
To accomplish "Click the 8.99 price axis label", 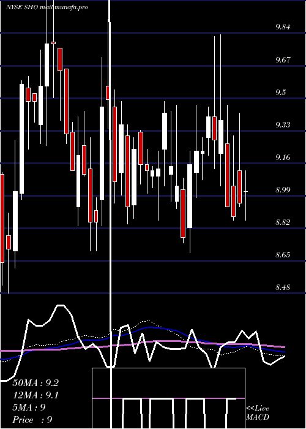I will 283,190.
